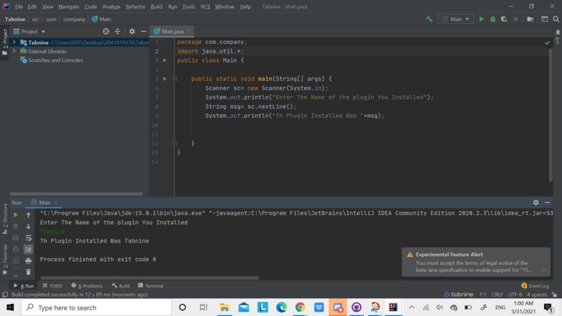
Task: Toggle tool window bars icon bottom-left
Action: (x=5, y=294)
